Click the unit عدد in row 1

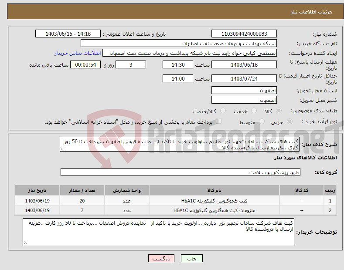127,201
